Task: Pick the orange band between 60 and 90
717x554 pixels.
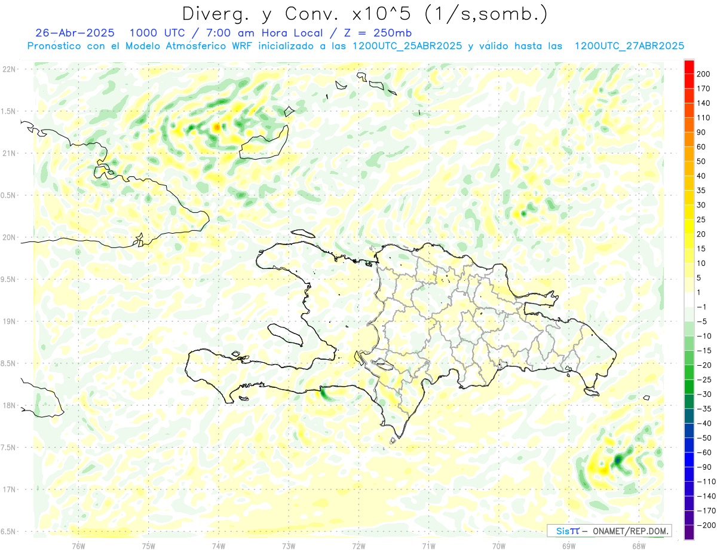Action: click(x=689, y=139)
